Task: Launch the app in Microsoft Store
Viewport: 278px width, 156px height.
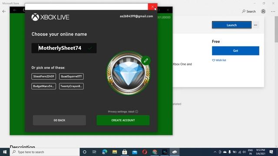Action: tap(232, 25)
